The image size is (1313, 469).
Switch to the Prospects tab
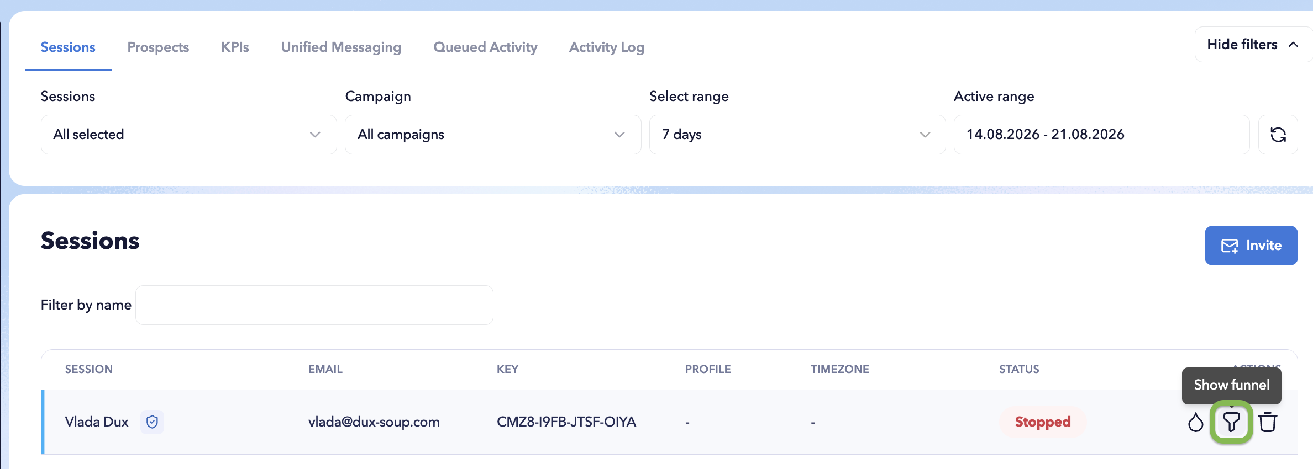click(158, 47)
